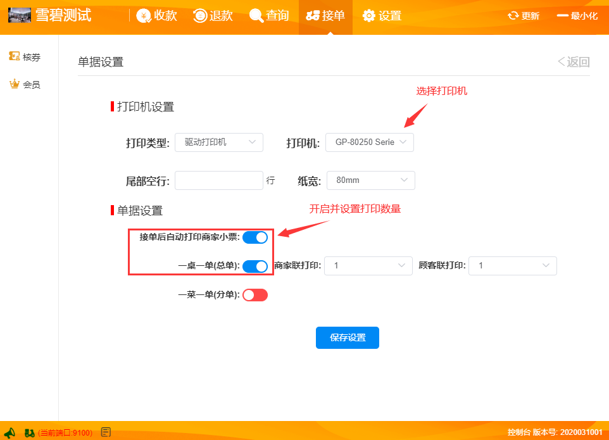Click the 返回 back link
This screenshot has height=440, width=609.
tap(574, 61)
